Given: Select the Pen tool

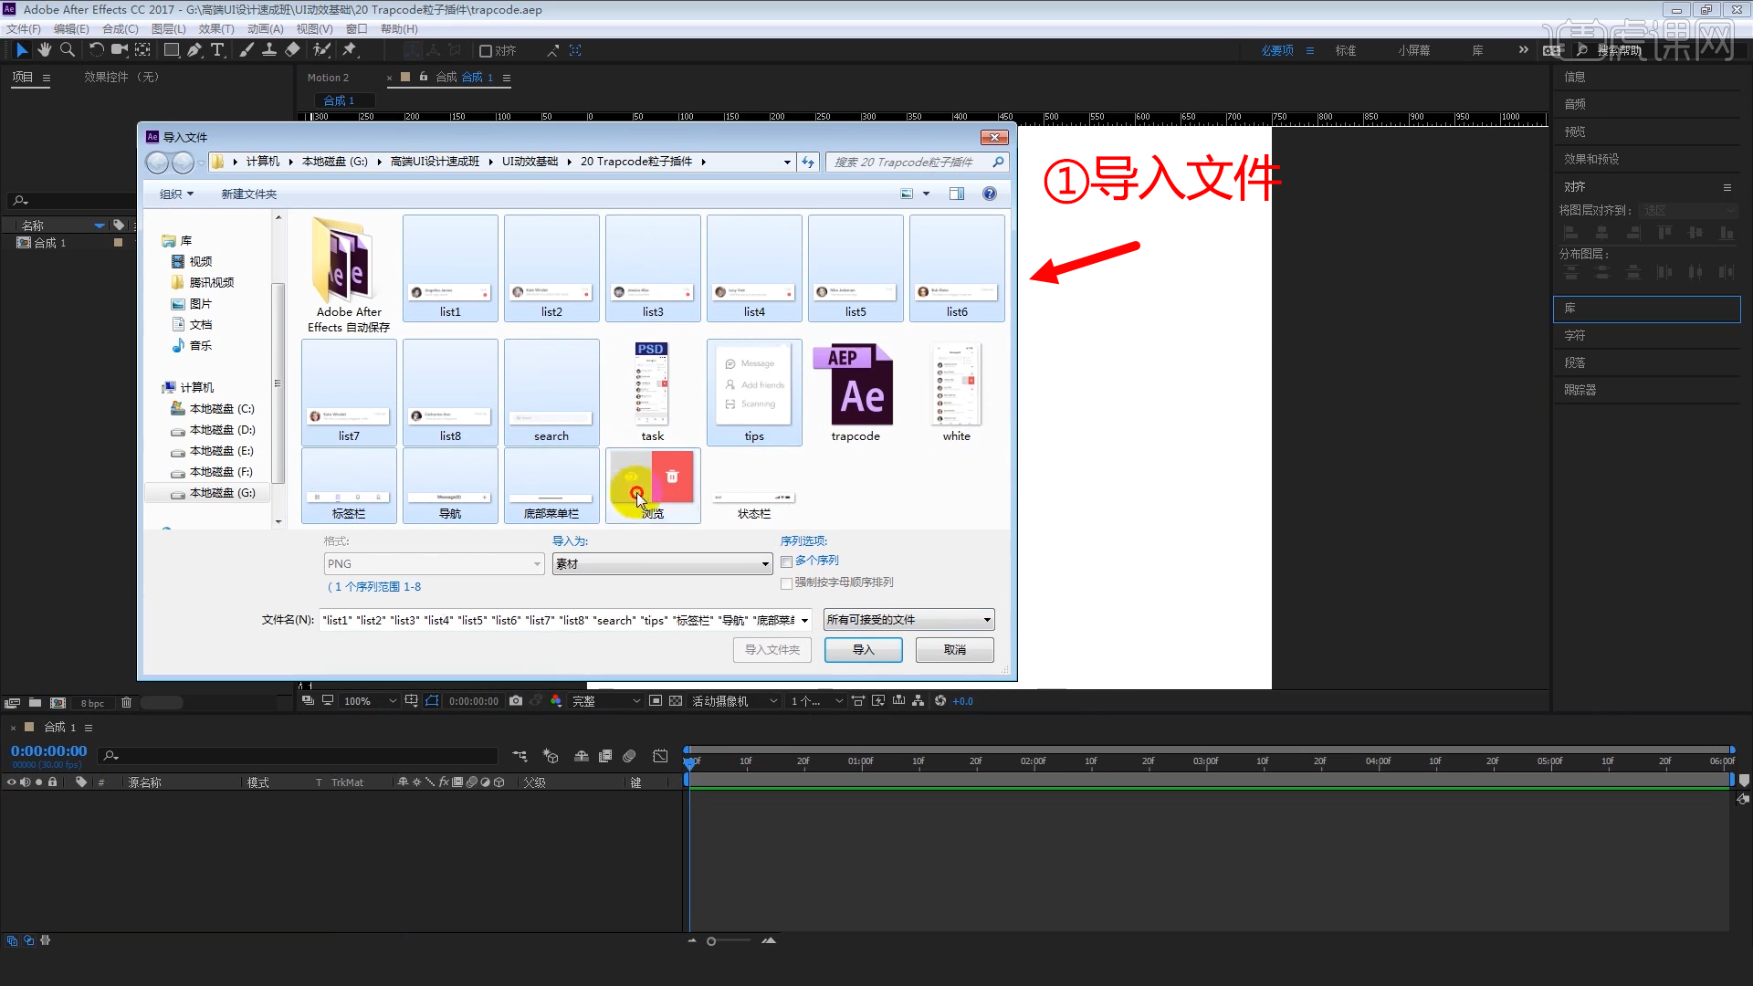Looking at the screenshot, I should (194, 50).
